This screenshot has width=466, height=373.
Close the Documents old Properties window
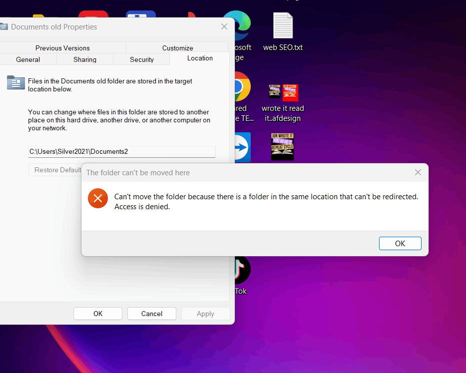tap(224, 27)
